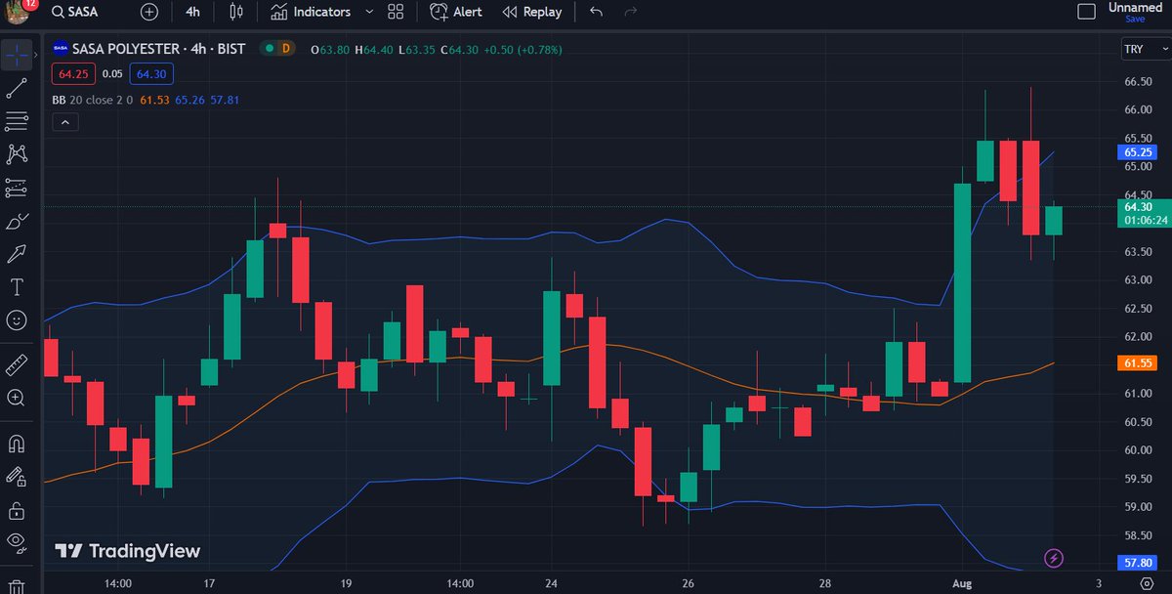Open the forecasting and measurement tools
This screenshot has height=594, width=1172.
point(17,188)
